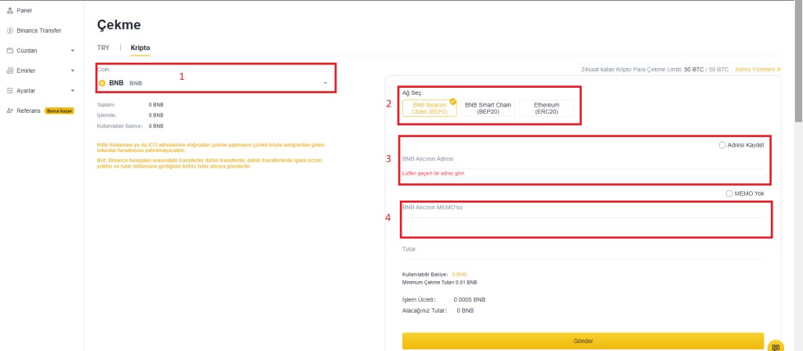Click the İşlemde balance row
This screenshot has width=803, height=351.
pos(131,115)
